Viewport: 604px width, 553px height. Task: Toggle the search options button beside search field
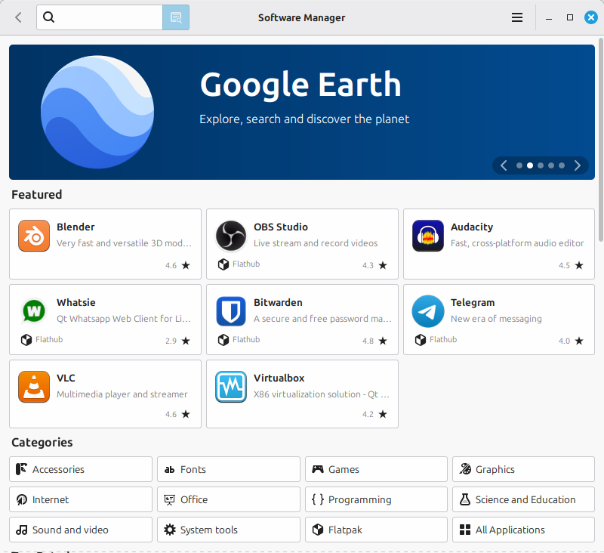[x=176, y=17]
